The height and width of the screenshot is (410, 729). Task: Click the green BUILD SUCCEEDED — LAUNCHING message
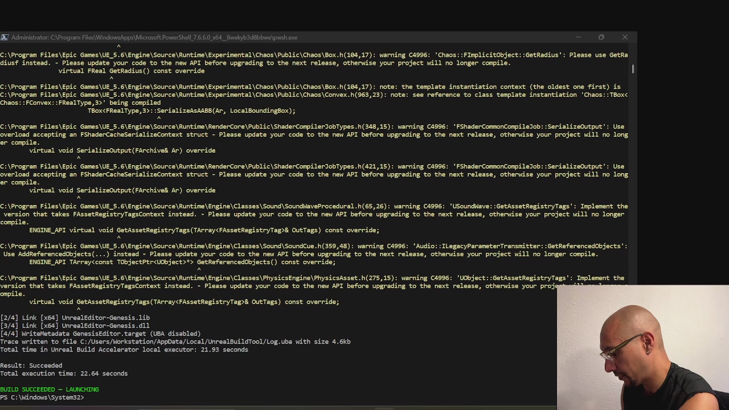tap(50, 389)
